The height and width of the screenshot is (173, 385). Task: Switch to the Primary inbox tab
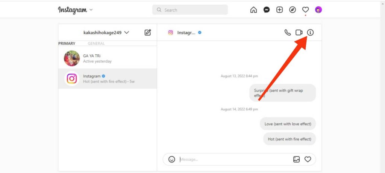[x=67, y=43]
